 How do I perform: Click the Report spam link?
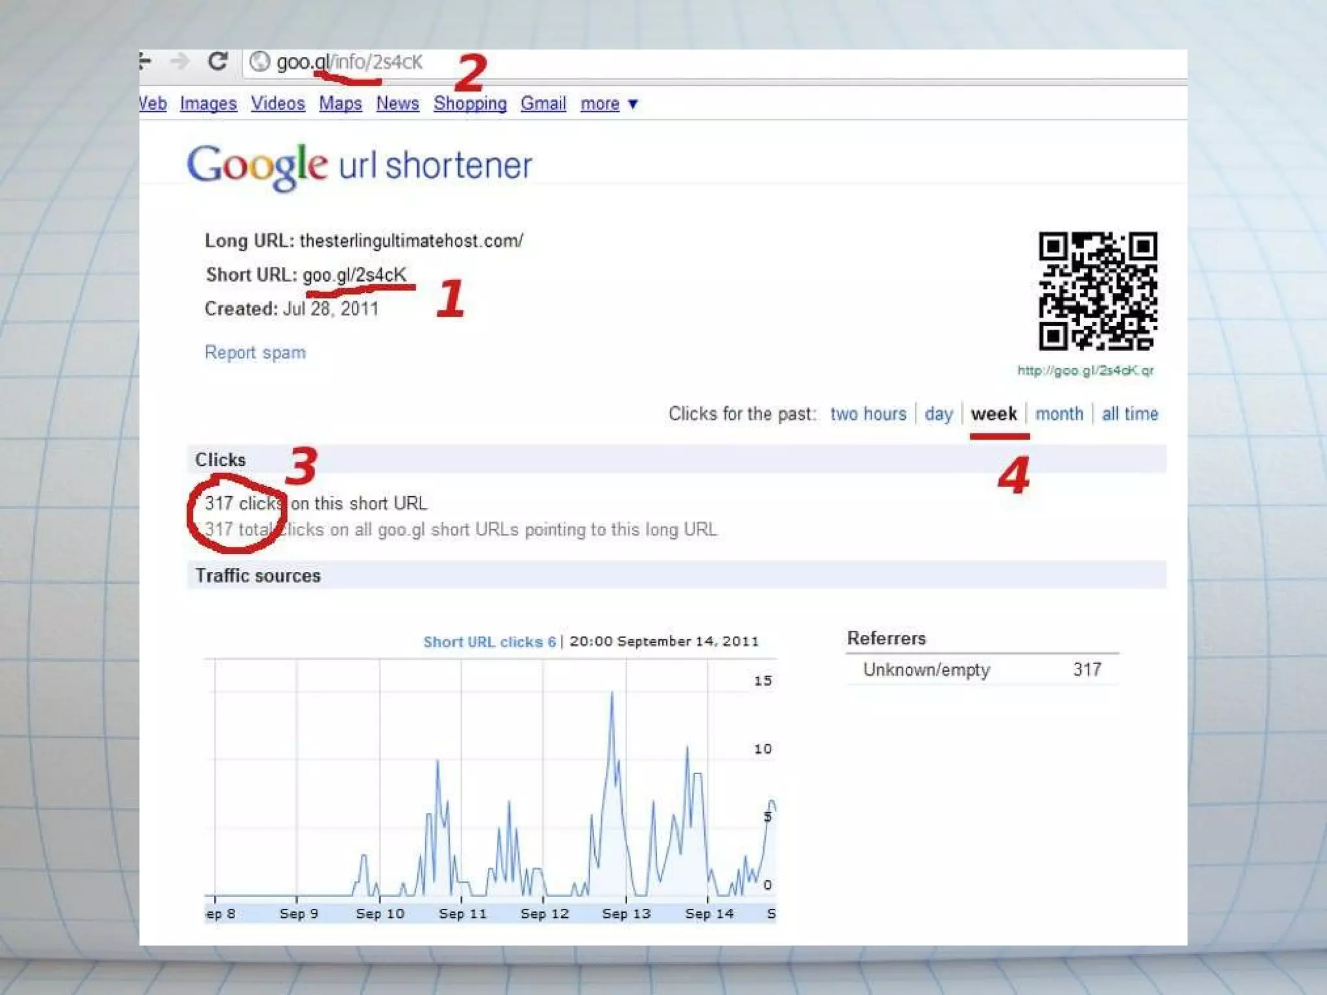point(255,352)
